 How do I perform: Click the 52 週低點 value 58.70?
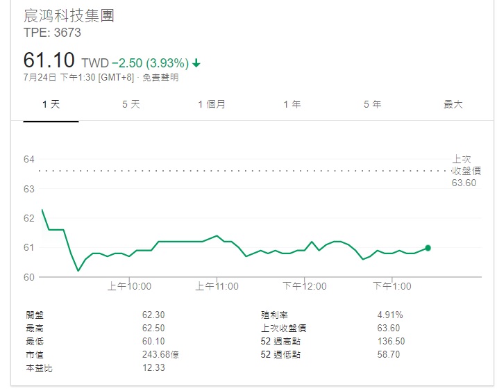coord(389,354)
